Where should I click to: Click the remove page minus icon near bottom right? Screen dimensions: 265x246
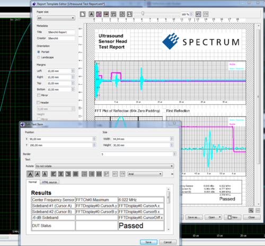[x=258, y=210]
